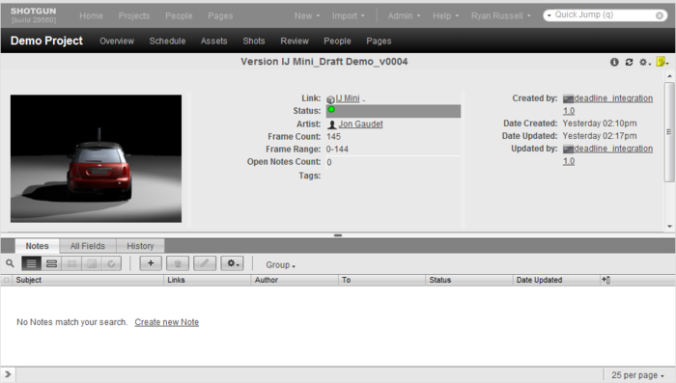The height and width of the screenshot is (383, 676).
Task: Click the artist person icon
Action: point(331,125)
